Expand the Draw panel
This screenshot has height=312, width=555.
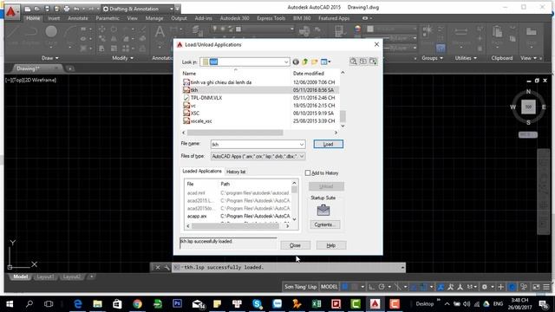50,58
